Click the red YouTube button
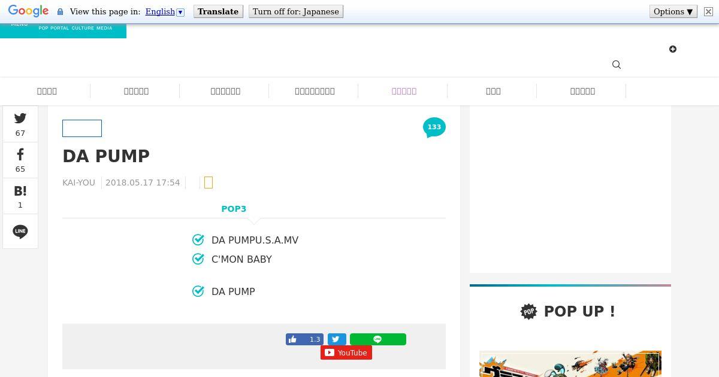Screen dimensions: 719x377 [x=346, y=353]
